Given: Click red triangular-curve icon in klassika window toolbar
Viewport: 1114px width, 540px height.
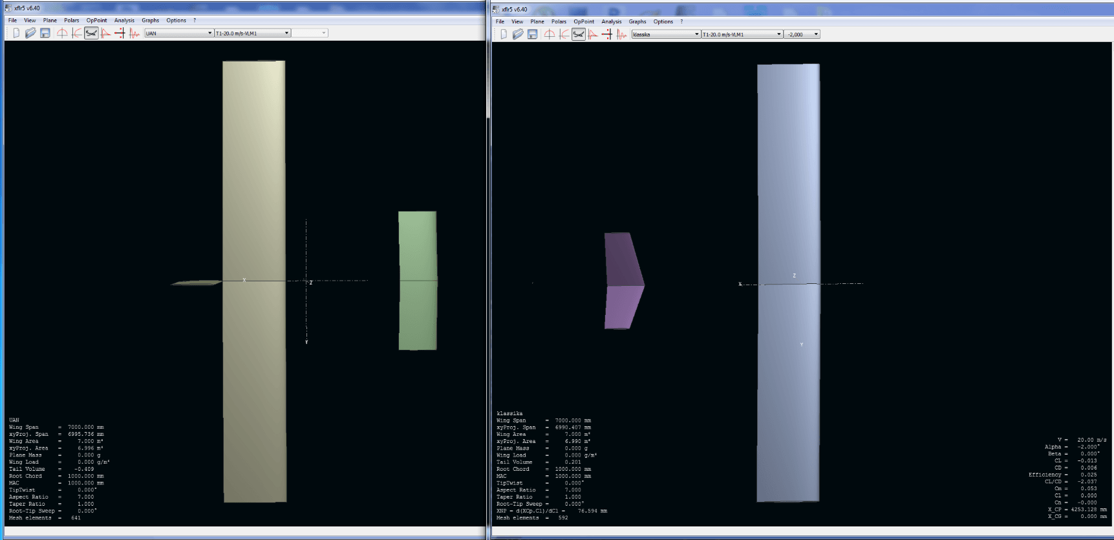Looking at the screenshot, I should click(593, 34).
